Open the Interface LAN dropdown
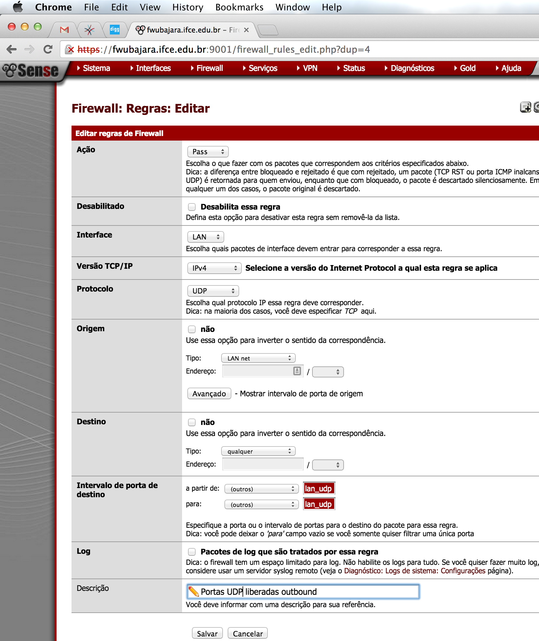 [205, 237]
